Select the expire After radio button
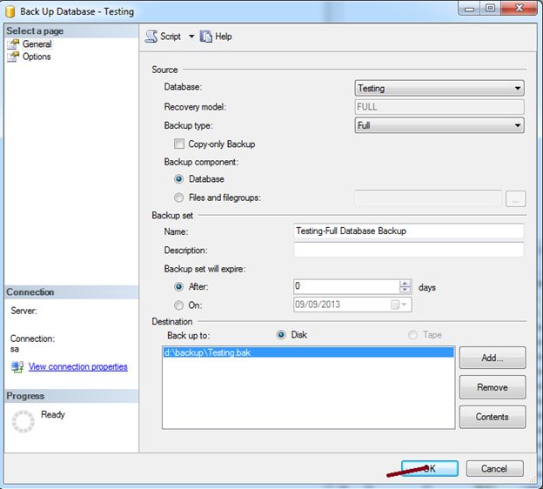 click(178, 287)
